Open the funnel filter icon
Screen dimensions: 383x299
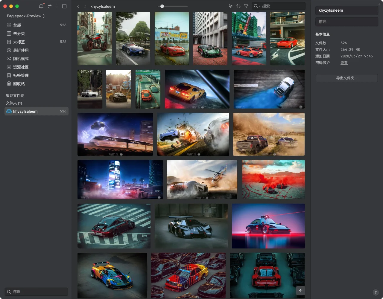[x=246, y=6]
